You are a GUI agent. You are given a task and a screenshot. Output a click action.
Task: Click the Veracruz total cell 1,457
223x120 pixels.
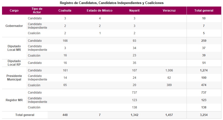click(169, 115)
